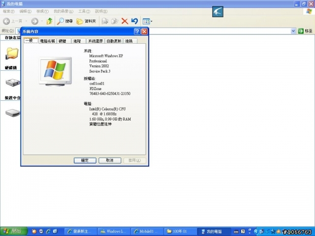Open the 檔案(F) menu

[9, 11]
